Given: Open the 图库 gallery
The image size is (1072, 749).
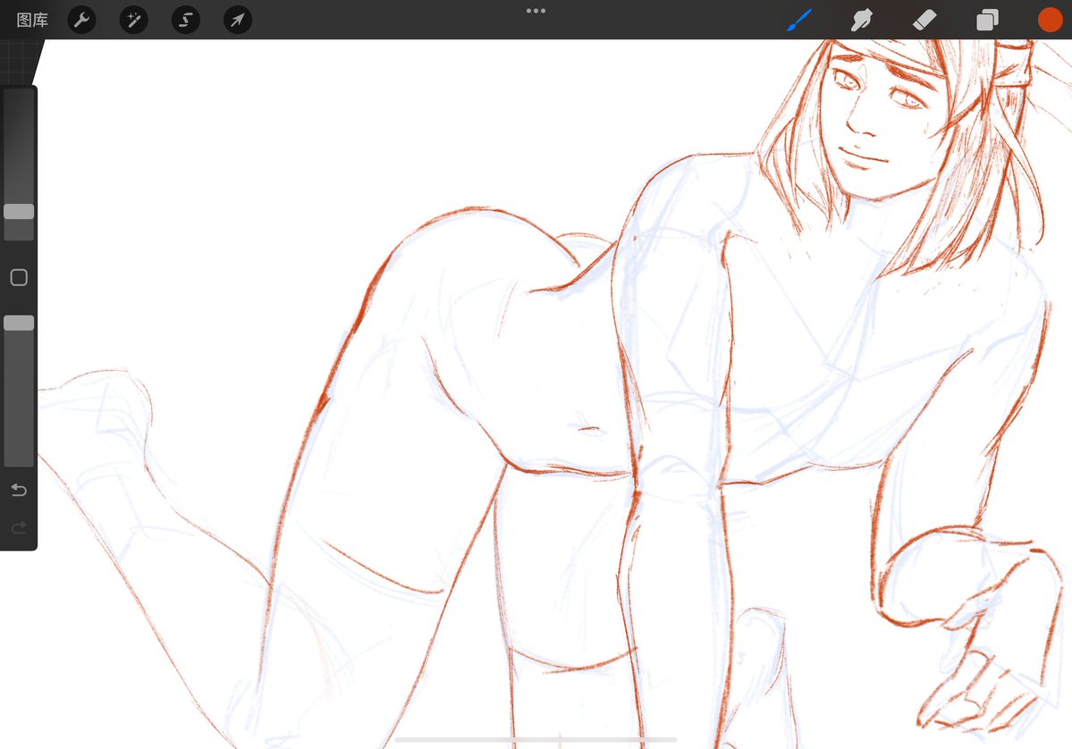Looking at the screenshot, I should coord(32,20).
